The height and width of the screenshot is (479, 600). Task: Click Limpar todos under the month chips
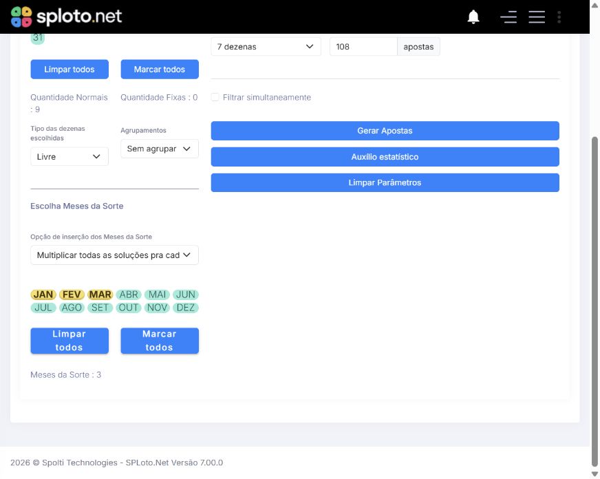point(69,341)
